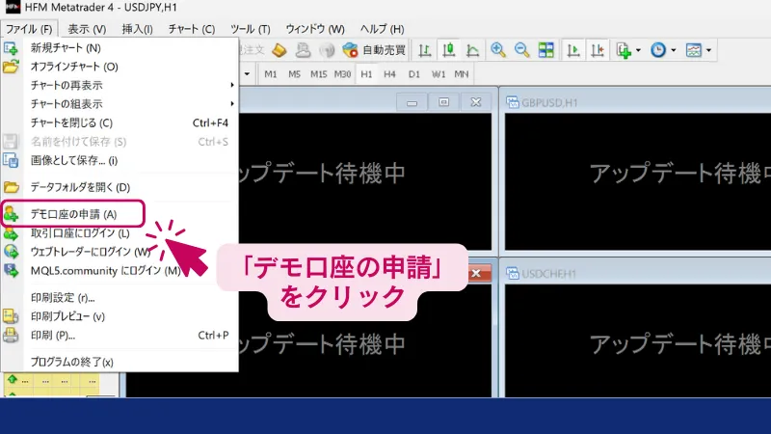Open 印刷設定 (r)... entry
Screen dimensions: 771x434
(x=119, y=297)
